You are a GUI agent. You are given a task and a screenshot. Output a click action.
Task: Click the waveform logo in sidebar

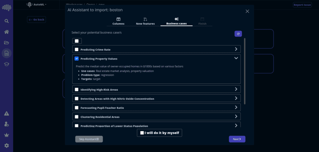pyautogui.click(x=7, y=8)
